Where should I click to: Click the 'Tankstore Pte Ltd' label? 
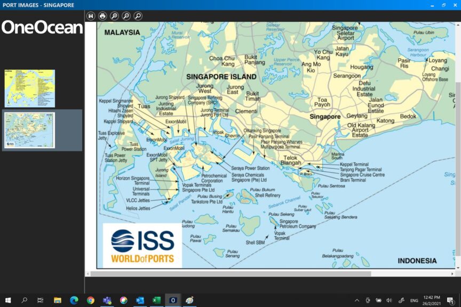coord(206,202)
